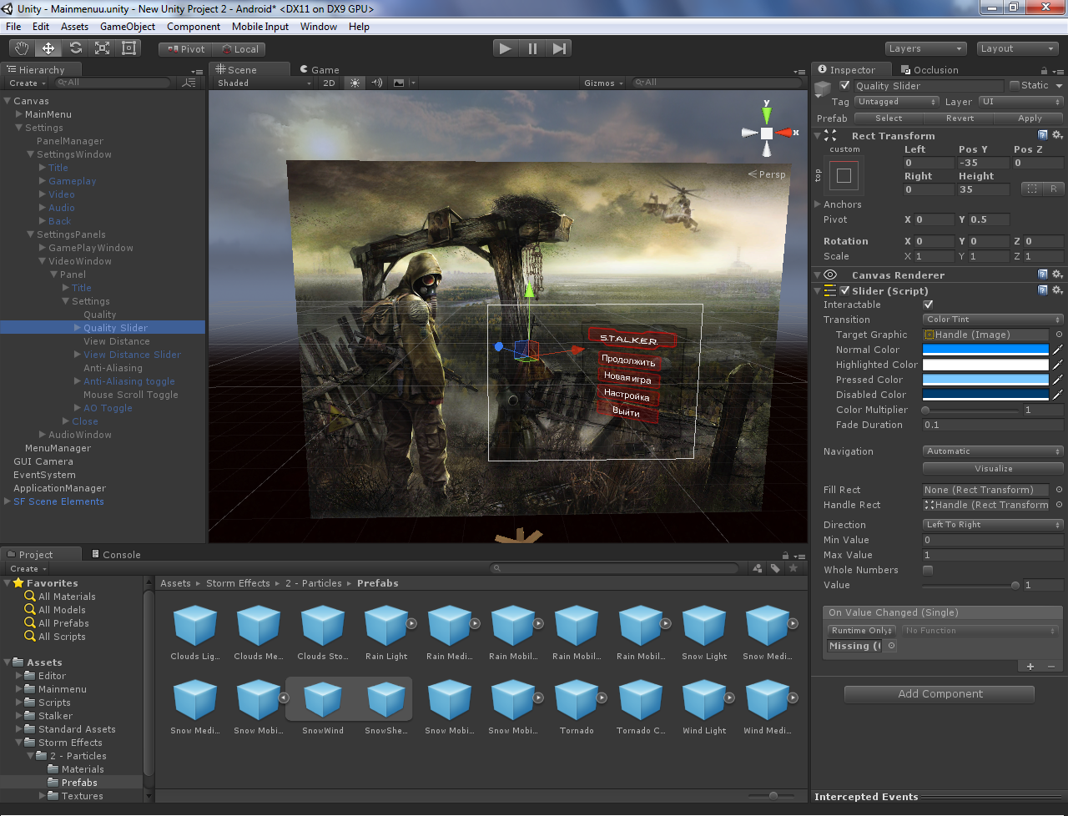The height and width of the screenshot is (816, 1068).
Task: Open the scene effects image icon
Action: click(399, 83)
